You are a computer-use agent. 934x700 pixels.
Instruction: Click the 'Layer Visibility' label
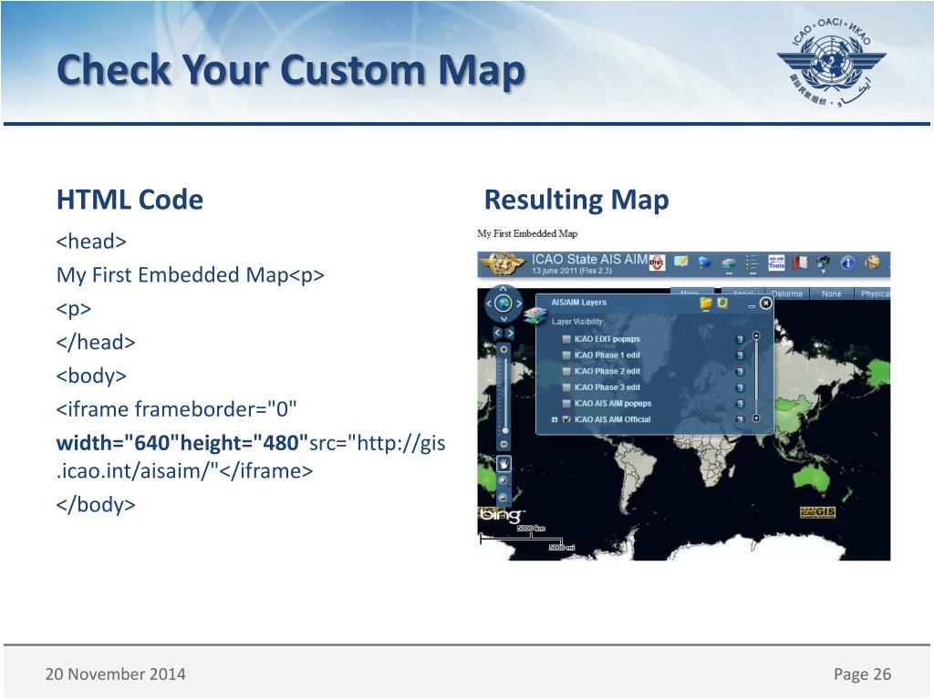[x=577, y=322]
